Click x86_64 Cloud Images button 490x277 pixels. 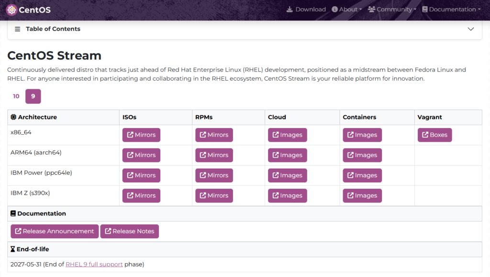tap(287, 135)
